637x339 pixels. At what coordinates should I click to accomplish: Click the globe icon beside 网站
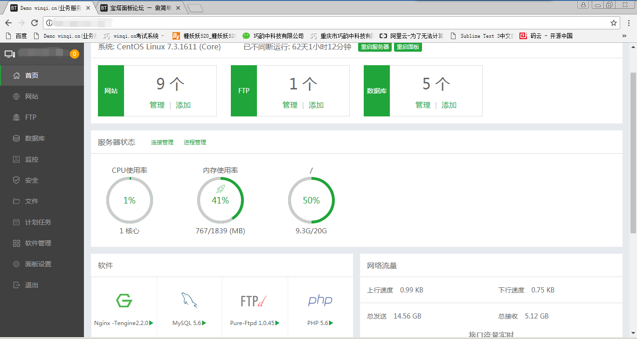pos(17,96)
